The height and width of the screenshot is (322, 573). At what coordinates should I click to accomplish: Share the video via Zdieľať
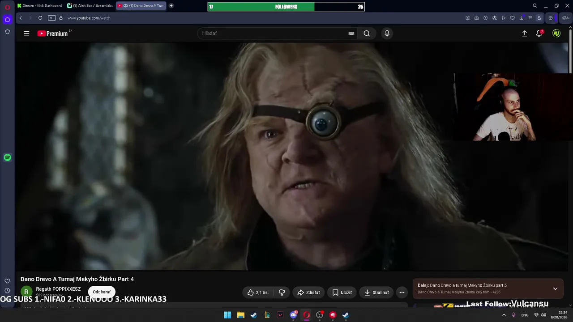309,292
